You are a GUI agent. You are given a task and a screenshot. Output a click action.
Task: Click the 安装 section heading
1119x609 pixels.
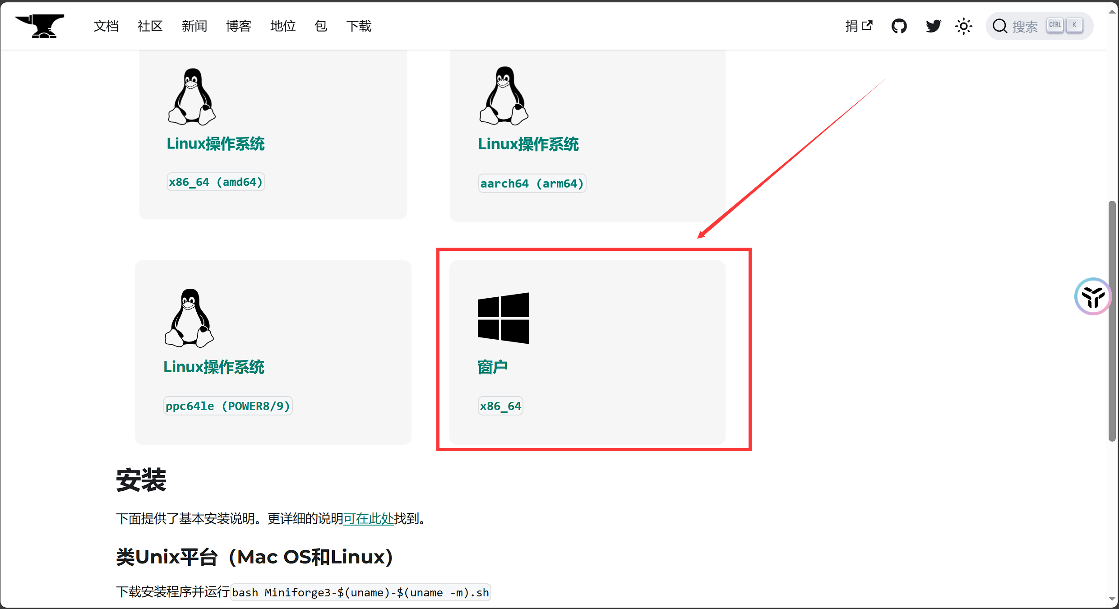tap(141, 480)
